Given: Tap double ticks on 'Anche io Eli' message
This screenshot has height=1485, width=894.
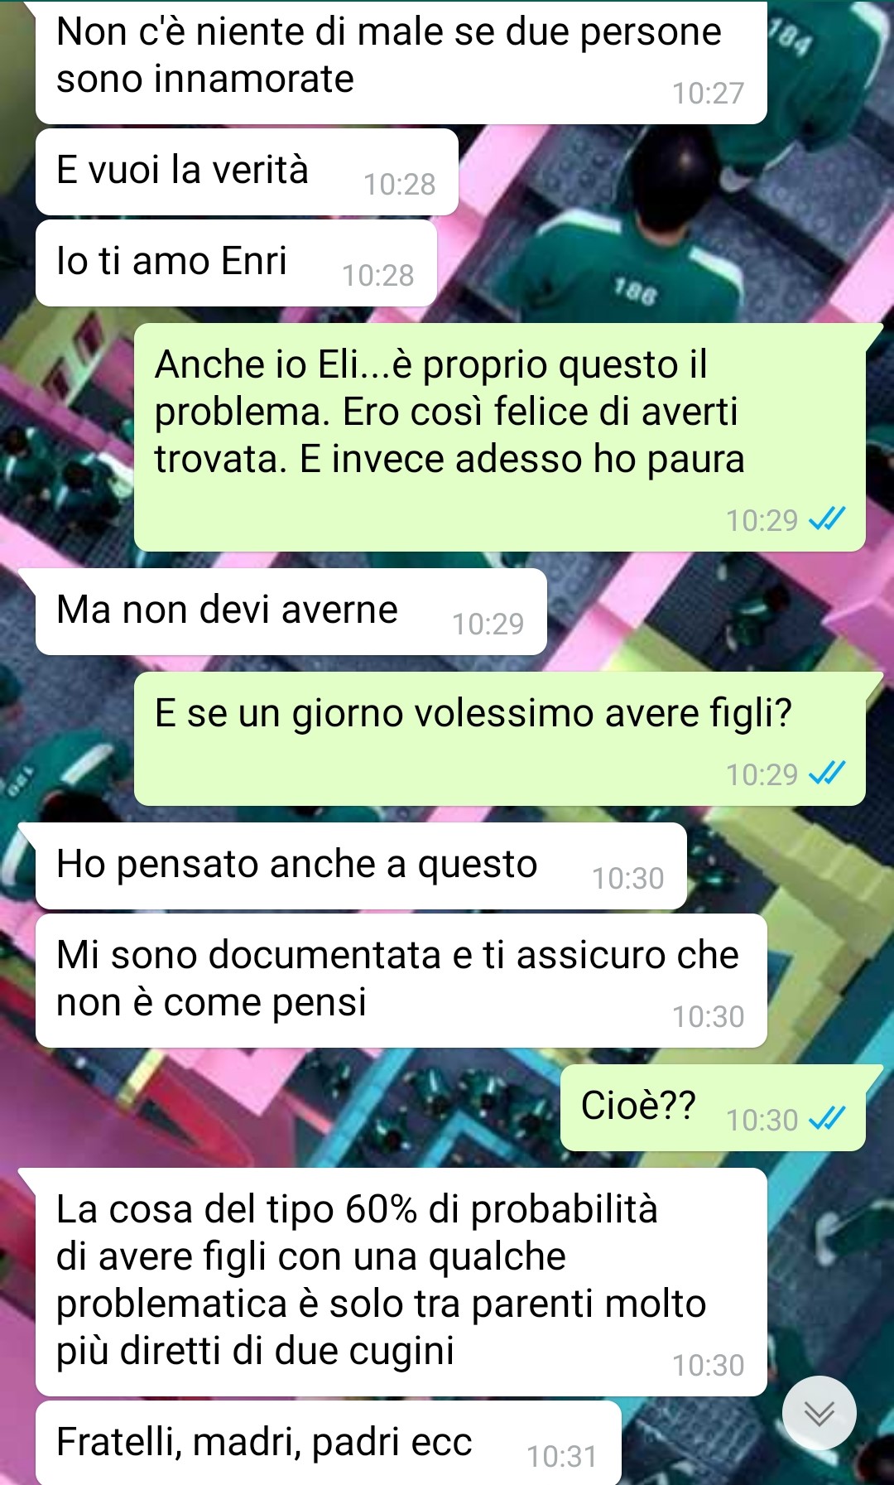Looking at the screenshot, I should 827,519.
